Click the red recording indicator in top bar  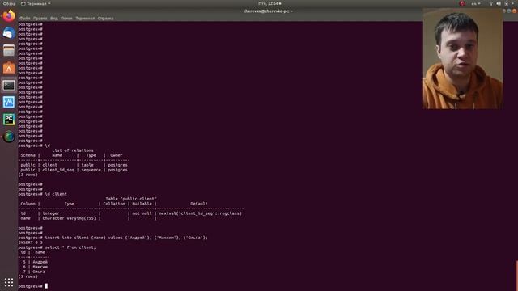(462, 3)
